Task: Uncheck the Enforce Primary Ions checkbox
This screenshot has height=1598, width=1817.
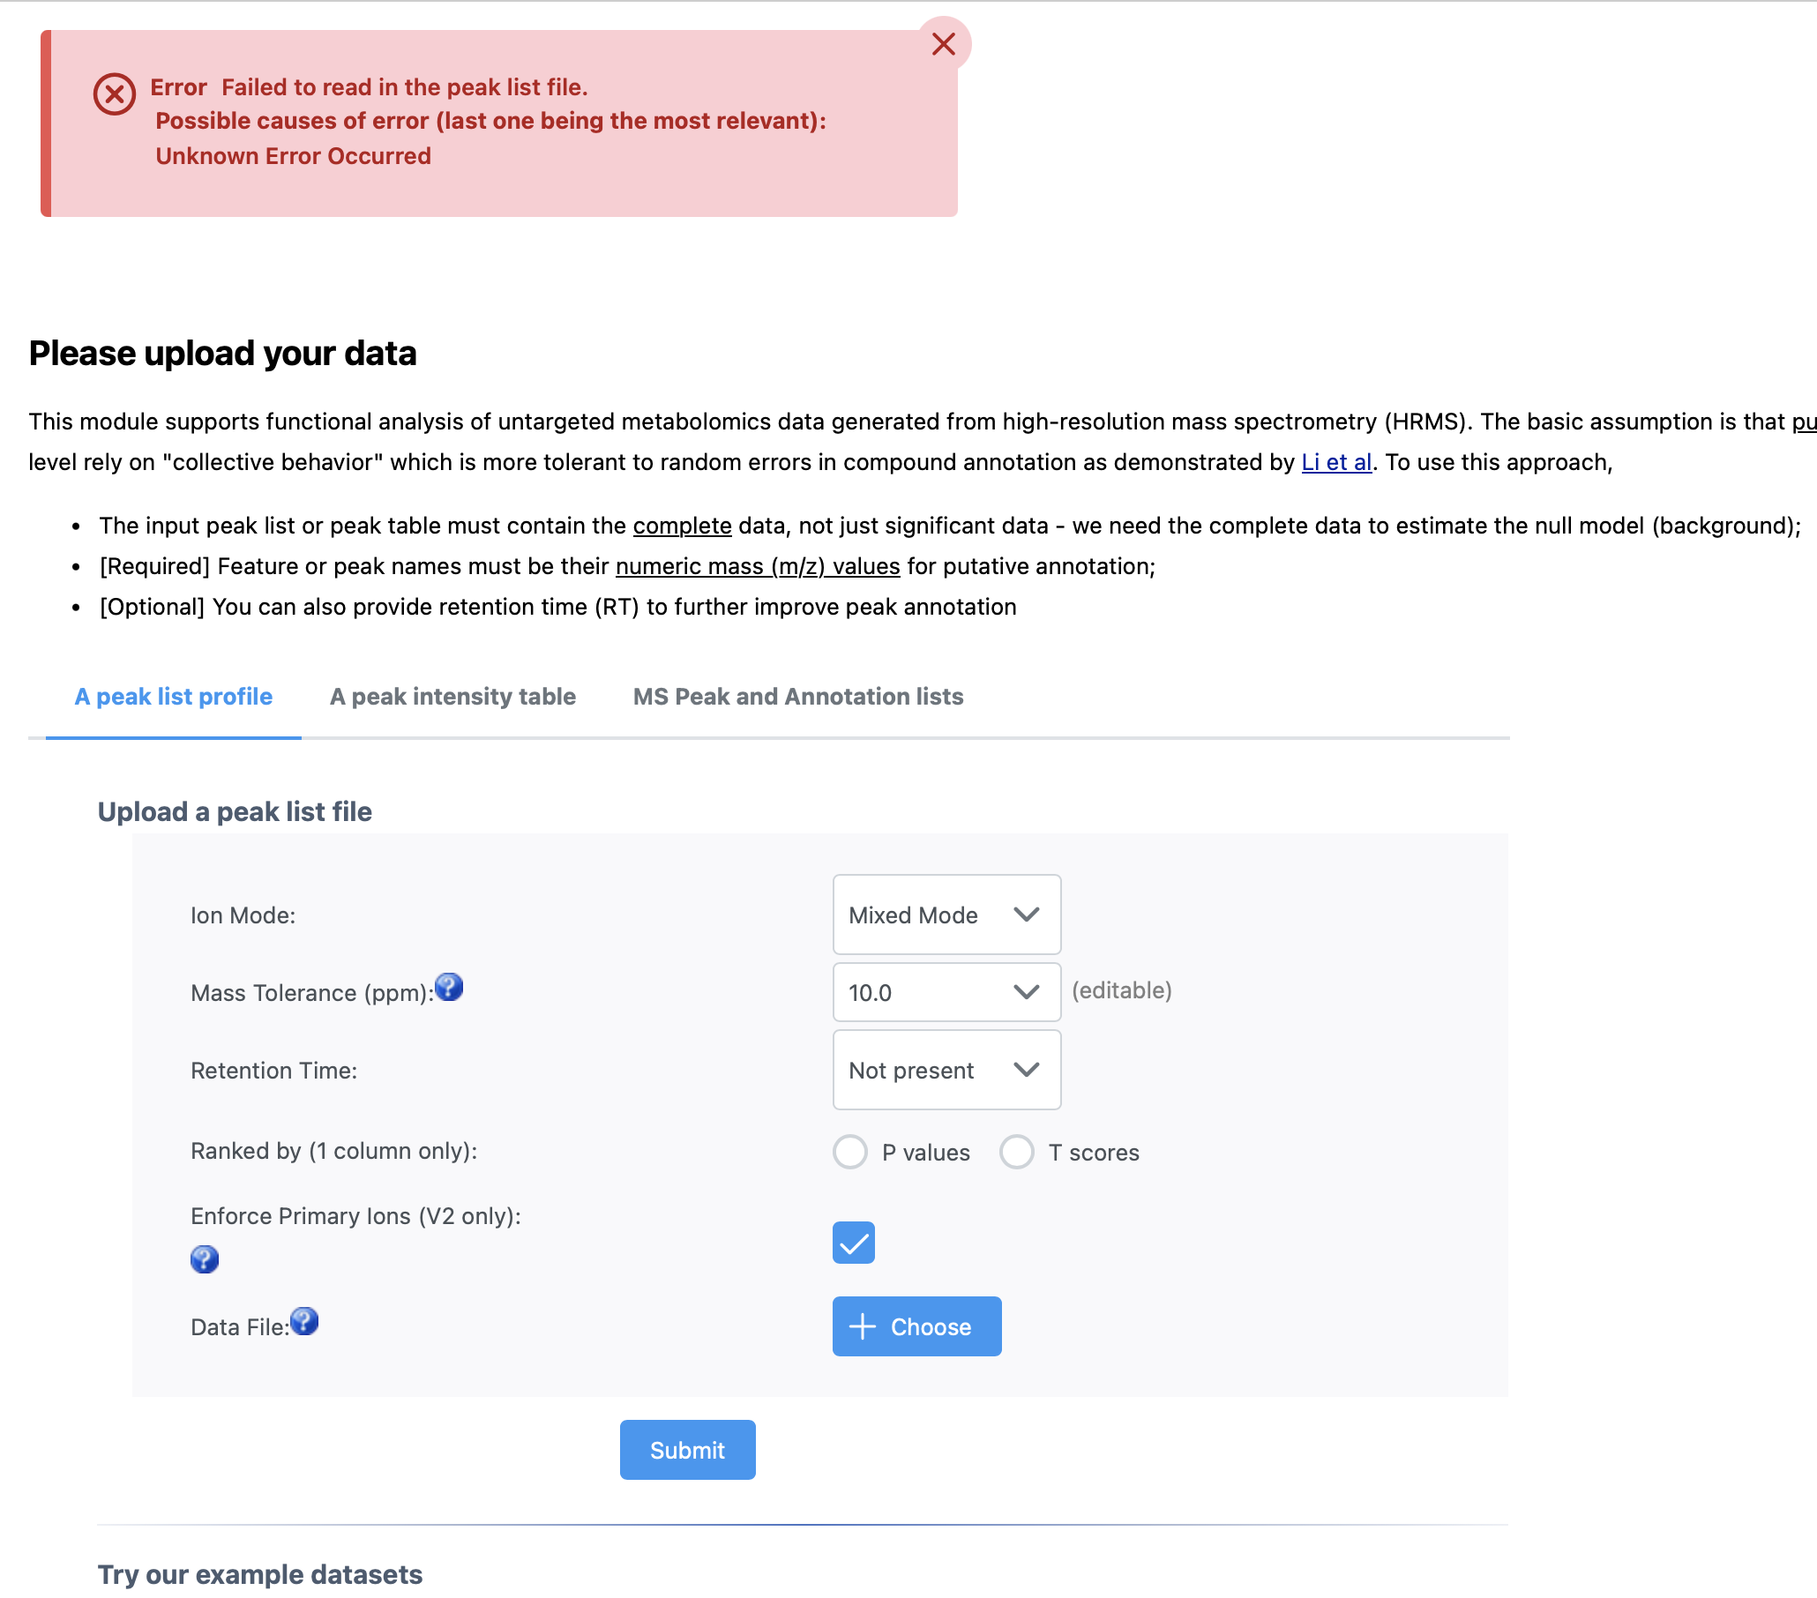Action: coord(854,1242)
